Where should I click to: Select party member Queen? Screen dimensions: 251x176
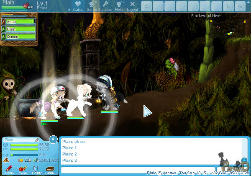point(20,37)
